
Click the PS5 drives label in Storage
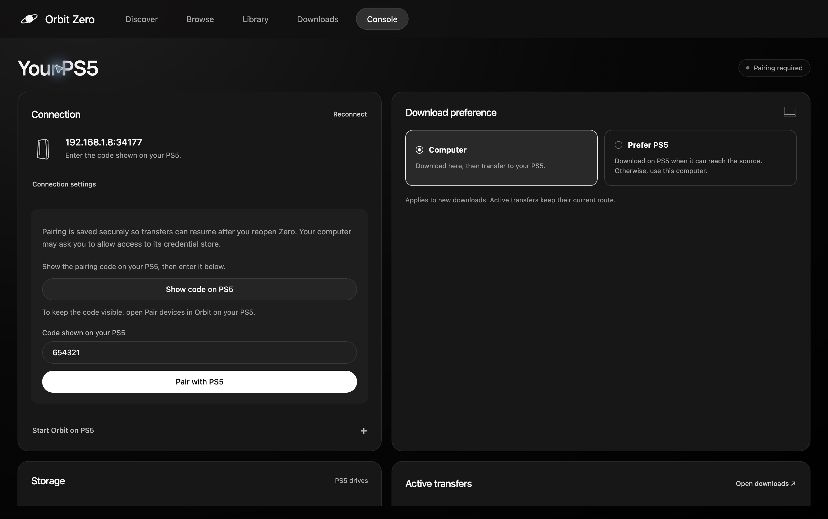351,480
